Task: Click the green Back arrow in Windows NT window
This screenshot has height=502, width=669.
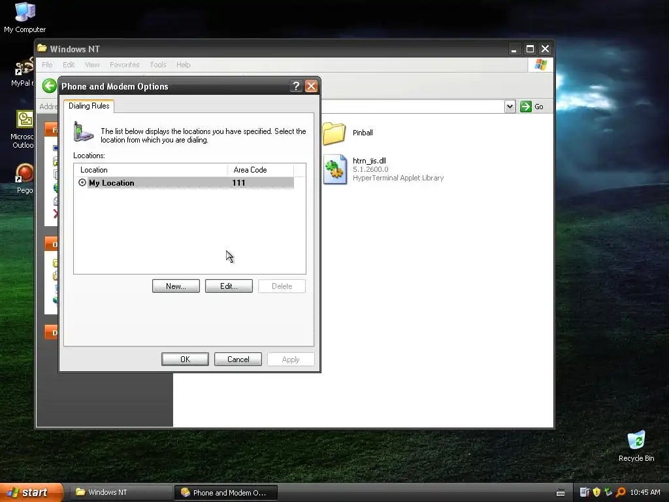Action: [x=50, y=86]
